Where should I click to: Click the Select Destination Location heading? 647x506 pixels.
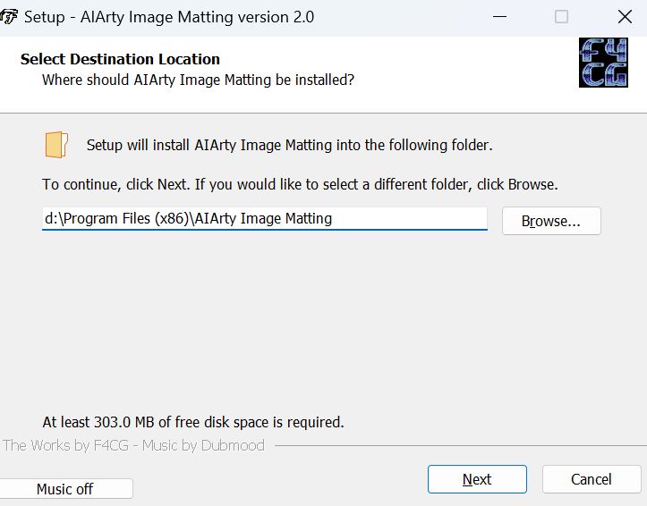120,59
